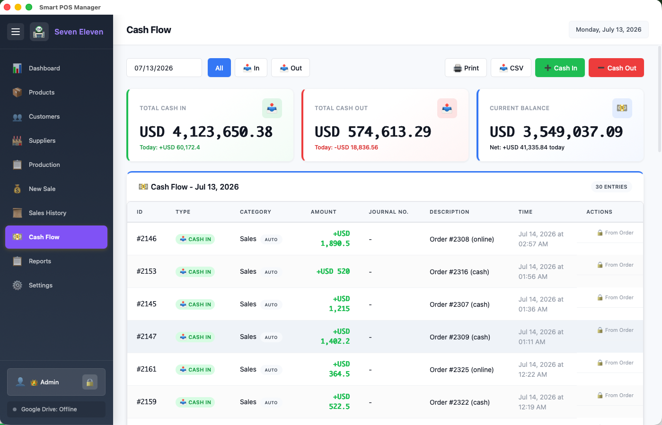Click From Order on row #2159

point(615,395)
